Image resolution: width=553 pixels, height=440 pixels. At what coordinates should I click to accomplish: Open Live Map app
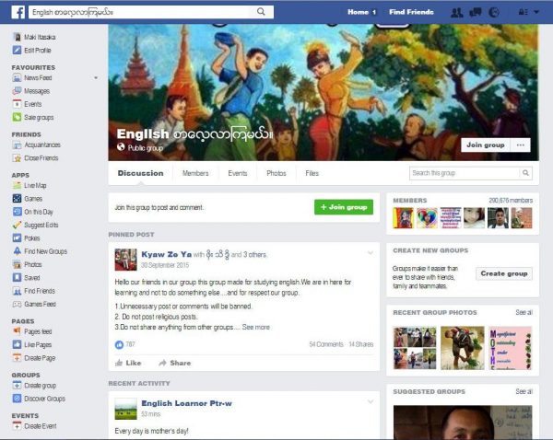point(29,185)
